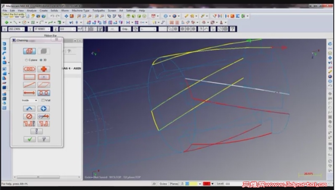The image size is (335, 190).
Task: Open Chaining dialog help button
Action: pyautogui.click(x=44, y=139)
